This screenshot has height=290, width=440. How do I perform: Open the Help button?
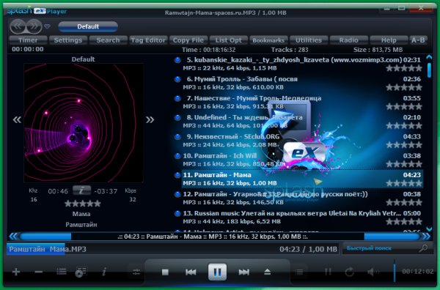point(389,40)
